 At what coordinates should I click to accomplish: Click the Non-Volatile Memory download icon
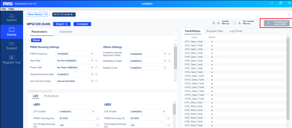click(240, 23)
